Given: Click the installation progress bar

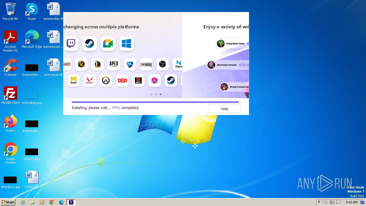Looking at the screenshot, I should 156,102.
